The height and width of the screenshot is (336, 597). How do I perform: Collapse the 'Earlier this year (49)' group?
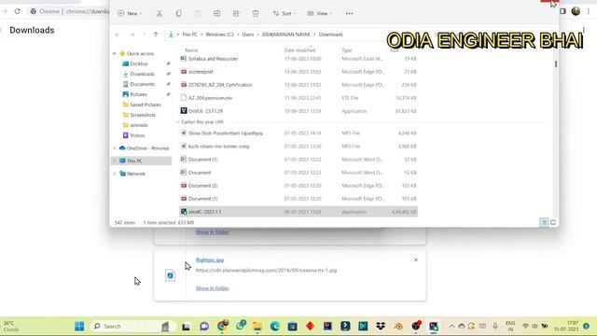click(x=177, y=122)
